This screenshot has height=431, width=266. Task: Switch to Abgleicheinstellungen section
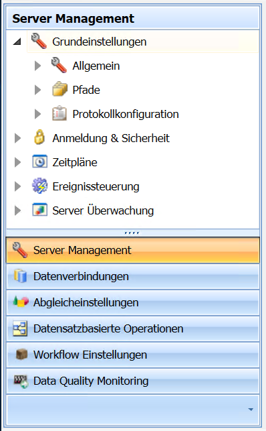point(132,302)
